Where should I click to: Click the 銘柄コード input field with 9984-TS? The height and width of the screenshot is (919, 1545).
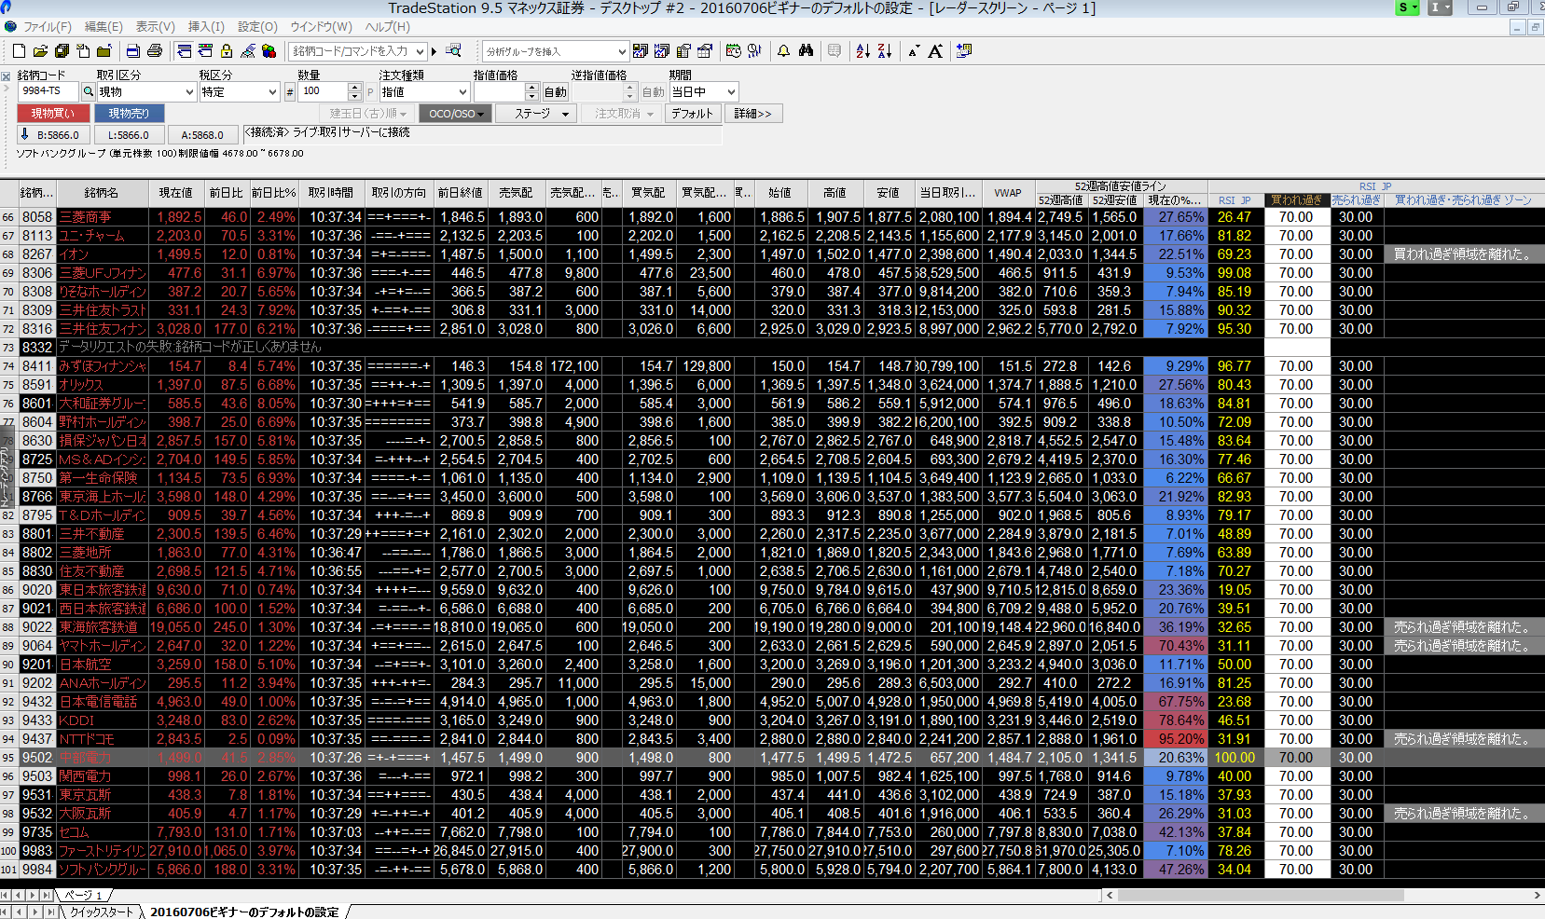[x=48, y=91]
